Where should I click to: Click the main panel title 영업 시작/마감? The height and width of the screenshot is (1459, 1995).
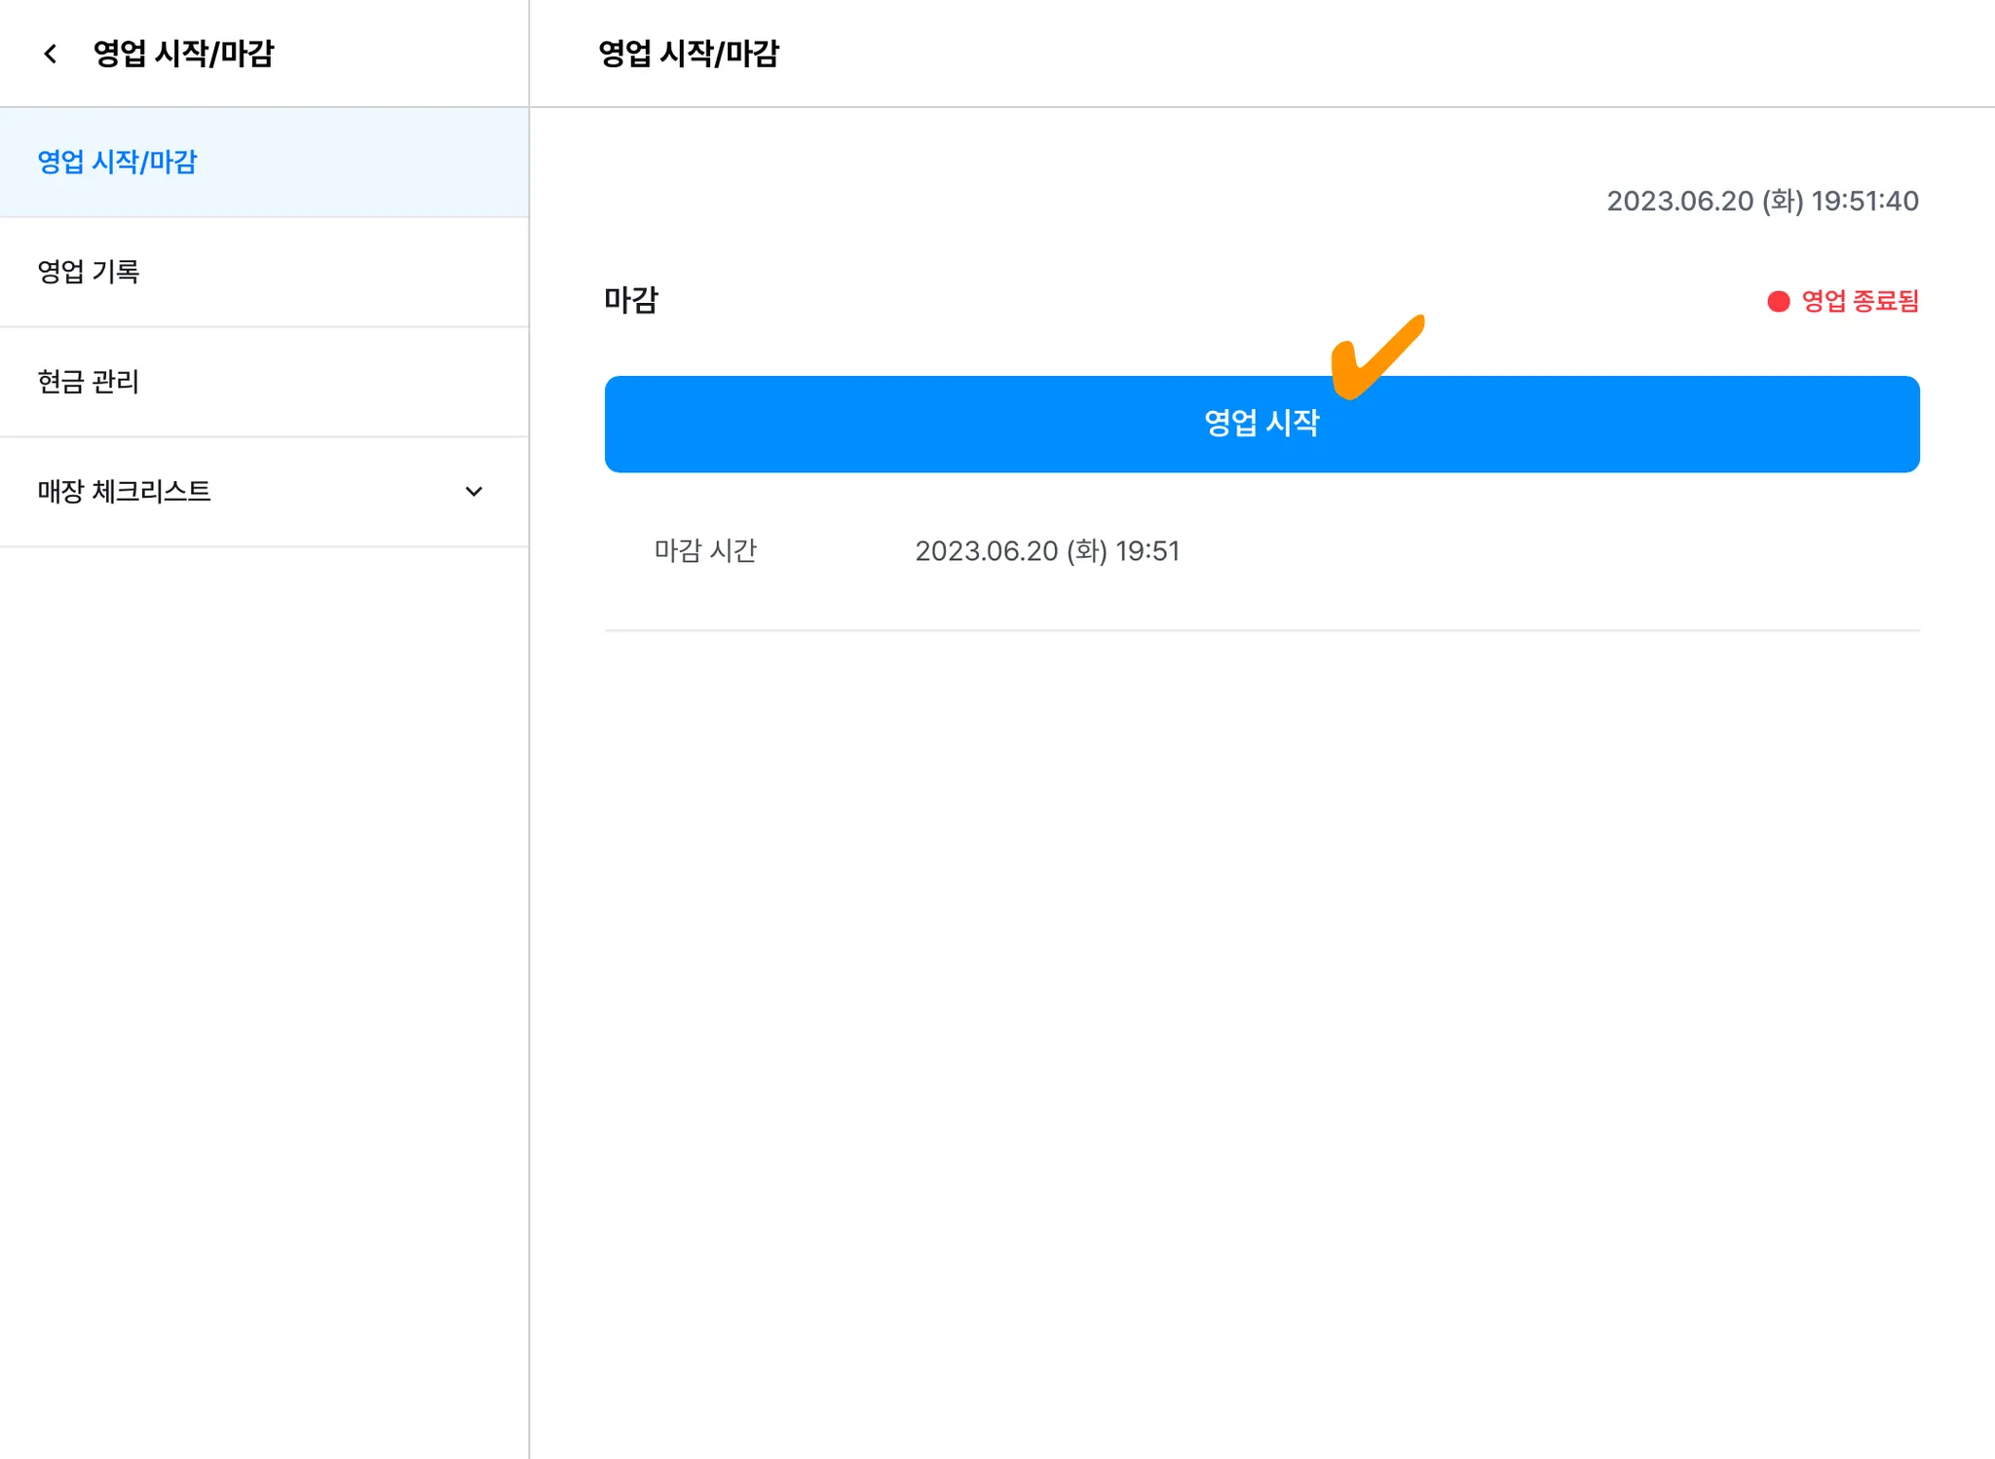tap(689, 54)
